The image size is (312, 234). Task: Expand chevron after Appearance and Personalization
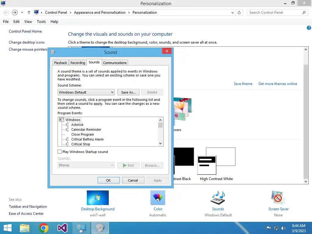[129, 12]
